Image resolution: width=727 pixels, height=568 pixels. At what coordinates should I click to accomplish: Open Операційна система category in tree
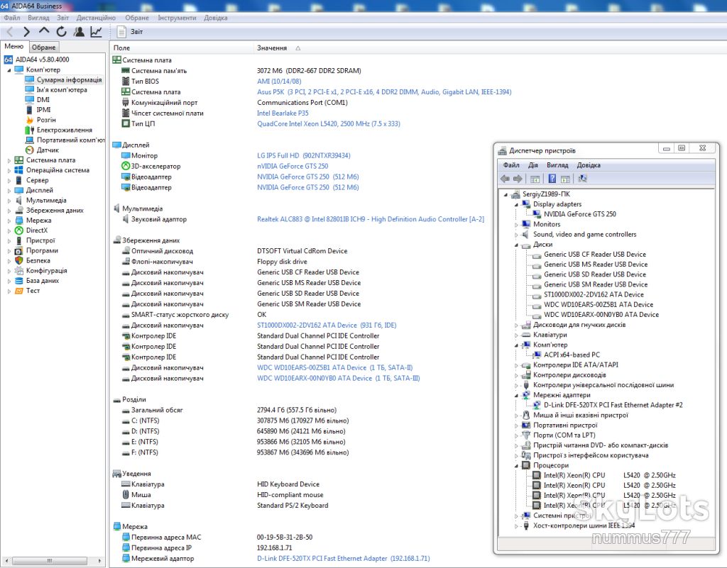pos(58,170)
